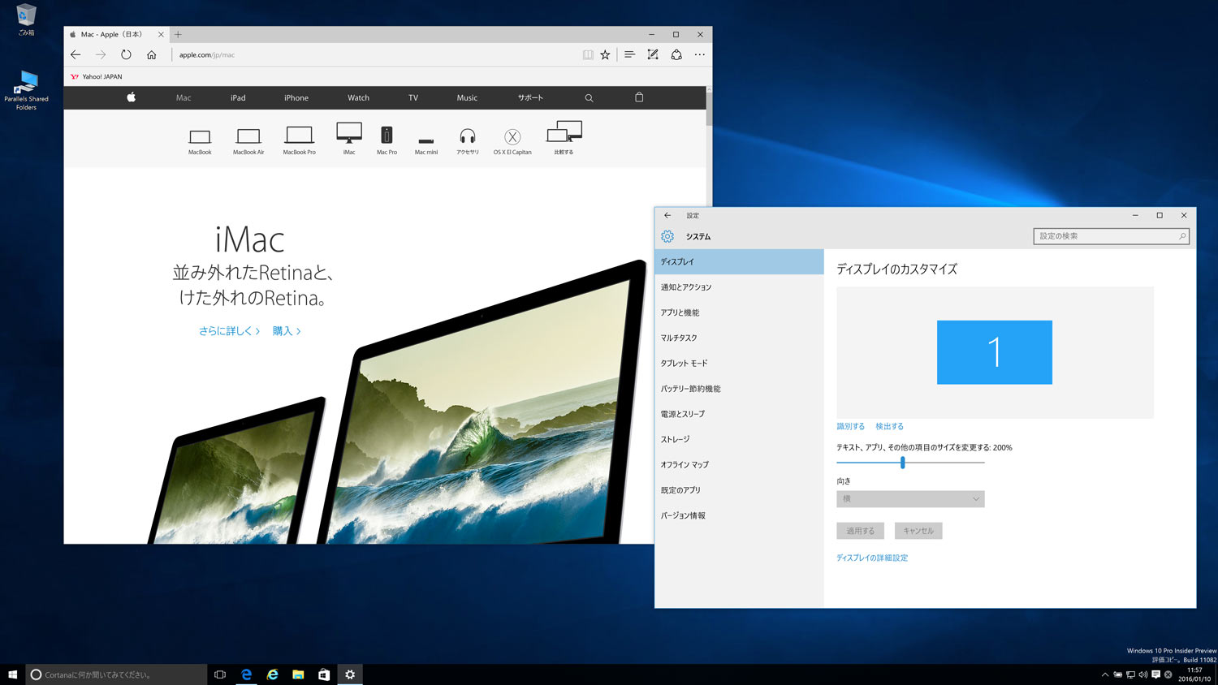Image resolution: width=1218 pixels, height=685 pixels.
Task: Open Music in Apple navigation
Action: pos(467,97)
